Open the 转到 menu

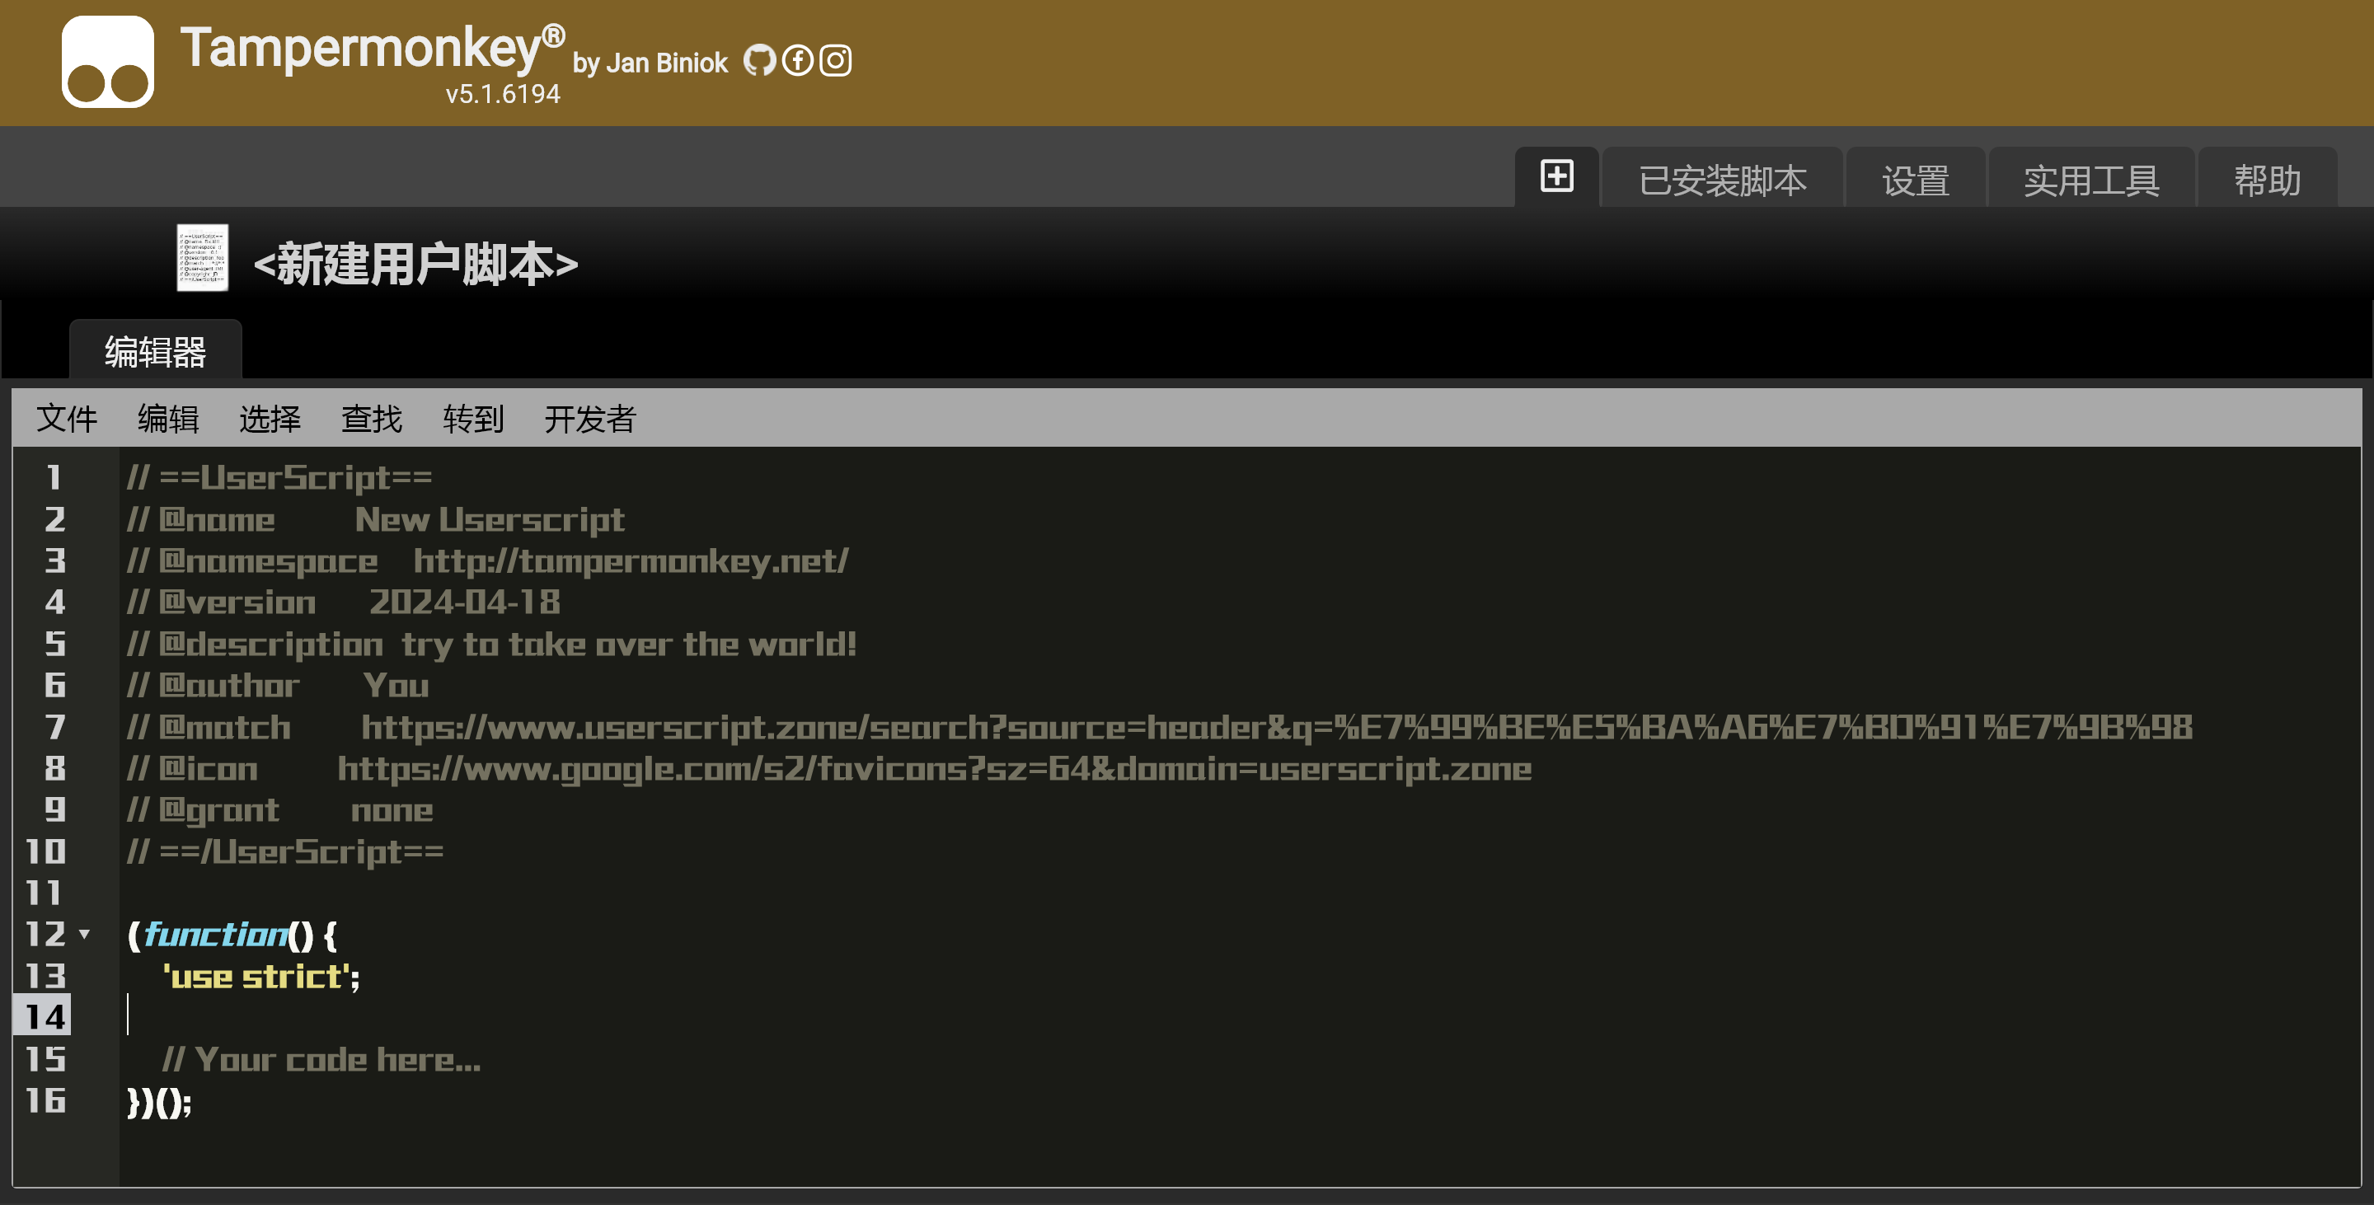(x=473, y=420)
